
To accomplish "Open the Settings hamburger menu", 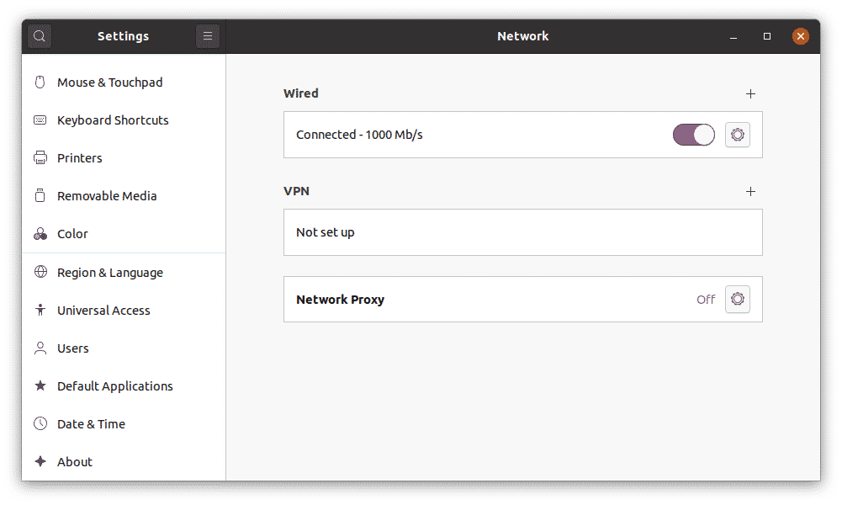I will pyautogui.click(x=207, y=36).
